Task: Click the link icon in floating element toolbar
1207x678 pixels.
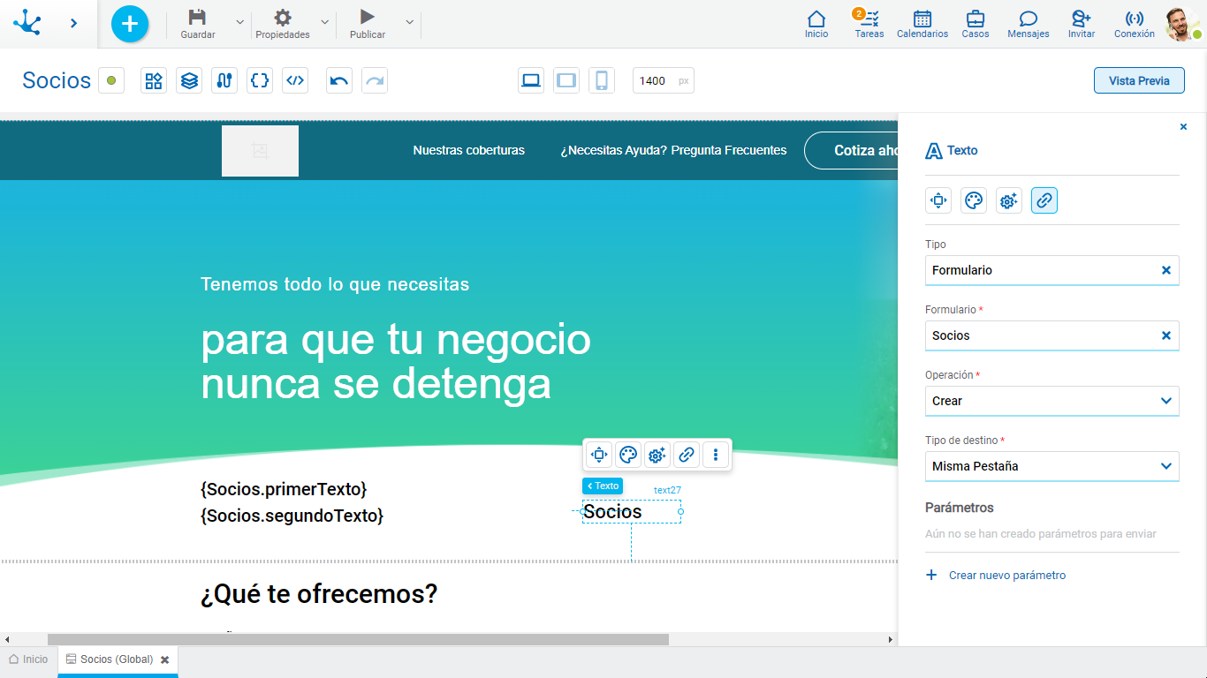Action: [x=687, y=456]
